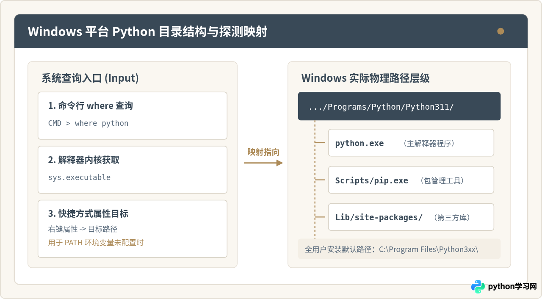Select '3. 快捷方式属性目标' heading
The height and width of the screenshot is (299, 542).
coord(88,214)
